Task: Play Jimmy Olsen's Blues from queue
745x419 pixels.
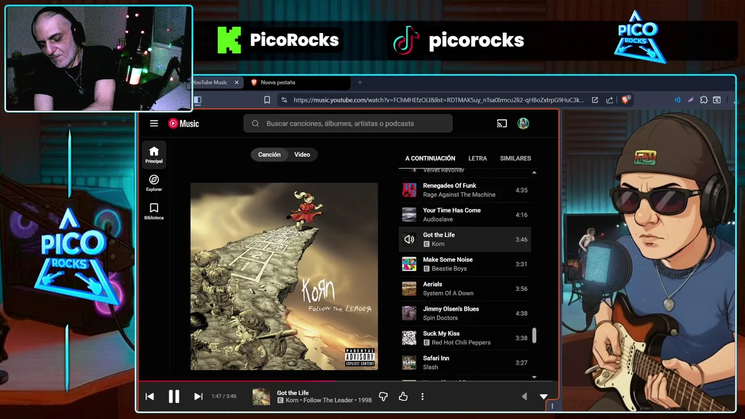Action: (x=464, y=313)
